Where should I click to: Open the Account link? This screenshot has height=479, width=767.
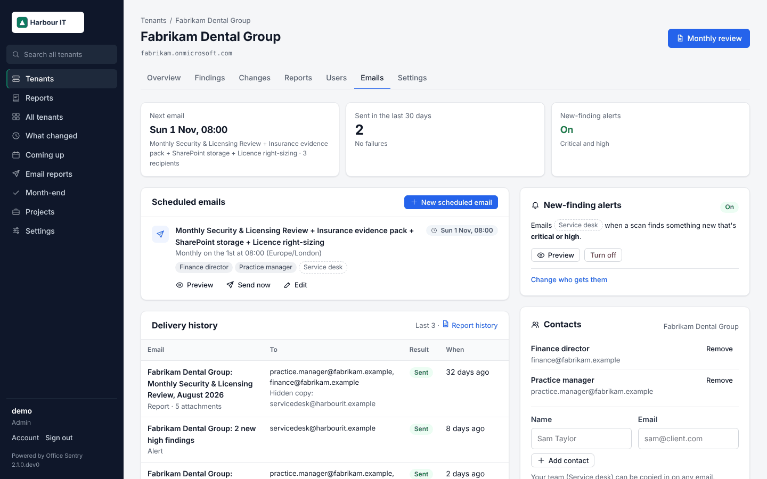click(26, 437)
